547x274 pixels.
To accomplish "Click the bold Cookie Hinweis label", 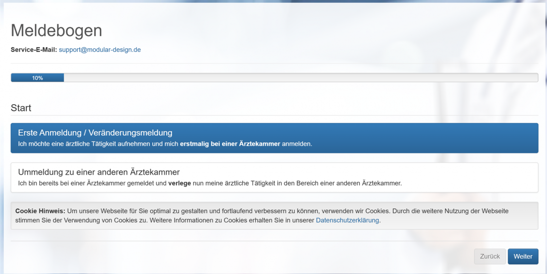I will click(x=40, y=211).
